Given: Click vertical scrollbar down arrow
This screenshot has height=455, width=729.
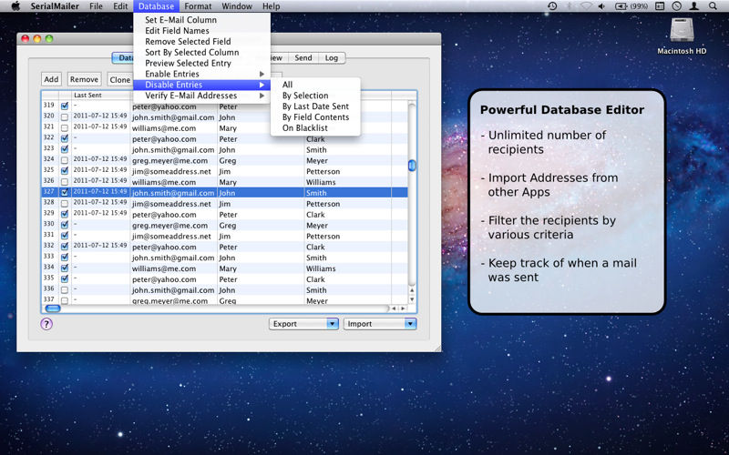Looking at the screenshot, I should coord(412,299).
